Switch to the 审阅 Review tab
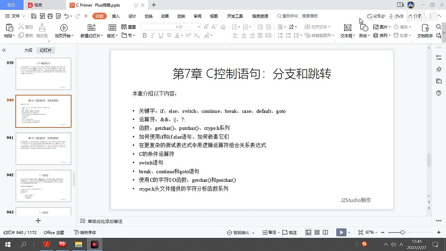 pyautogui.click(x=198, y=16)
